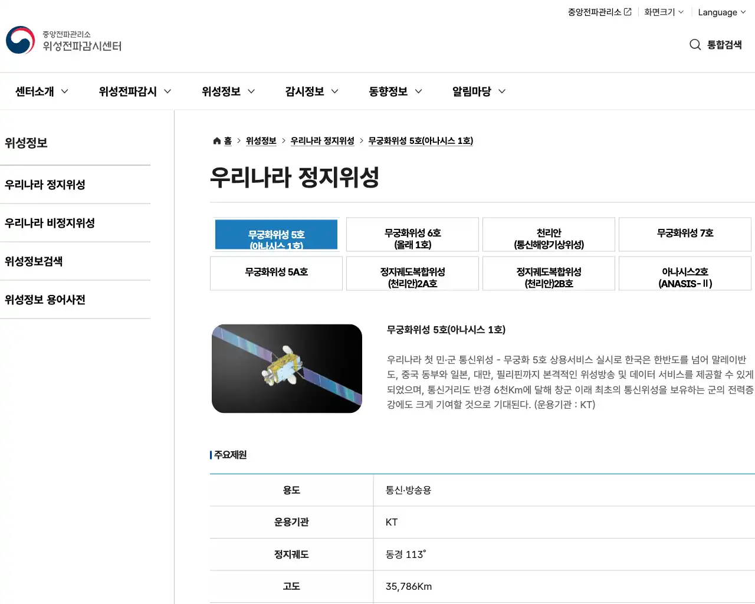Click the 위성정보 breadcrumb link
Screen dimensions: 755x604
[260, 140]
